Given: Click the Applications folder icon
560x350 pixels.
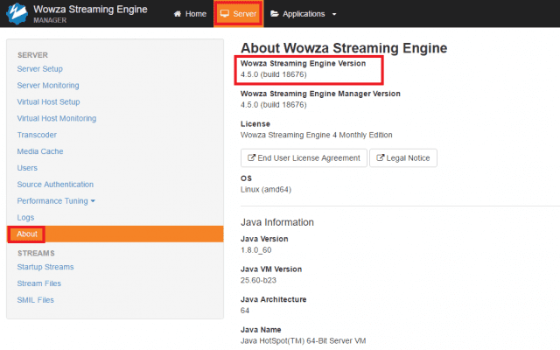Looking at the screenshot, I should (x=274, y=14).
